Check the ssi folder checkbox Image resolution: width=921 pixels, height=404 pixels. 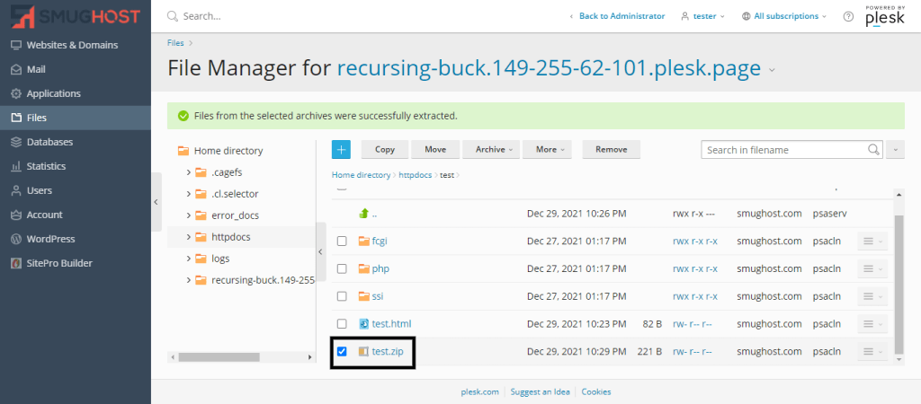[342, 296]
